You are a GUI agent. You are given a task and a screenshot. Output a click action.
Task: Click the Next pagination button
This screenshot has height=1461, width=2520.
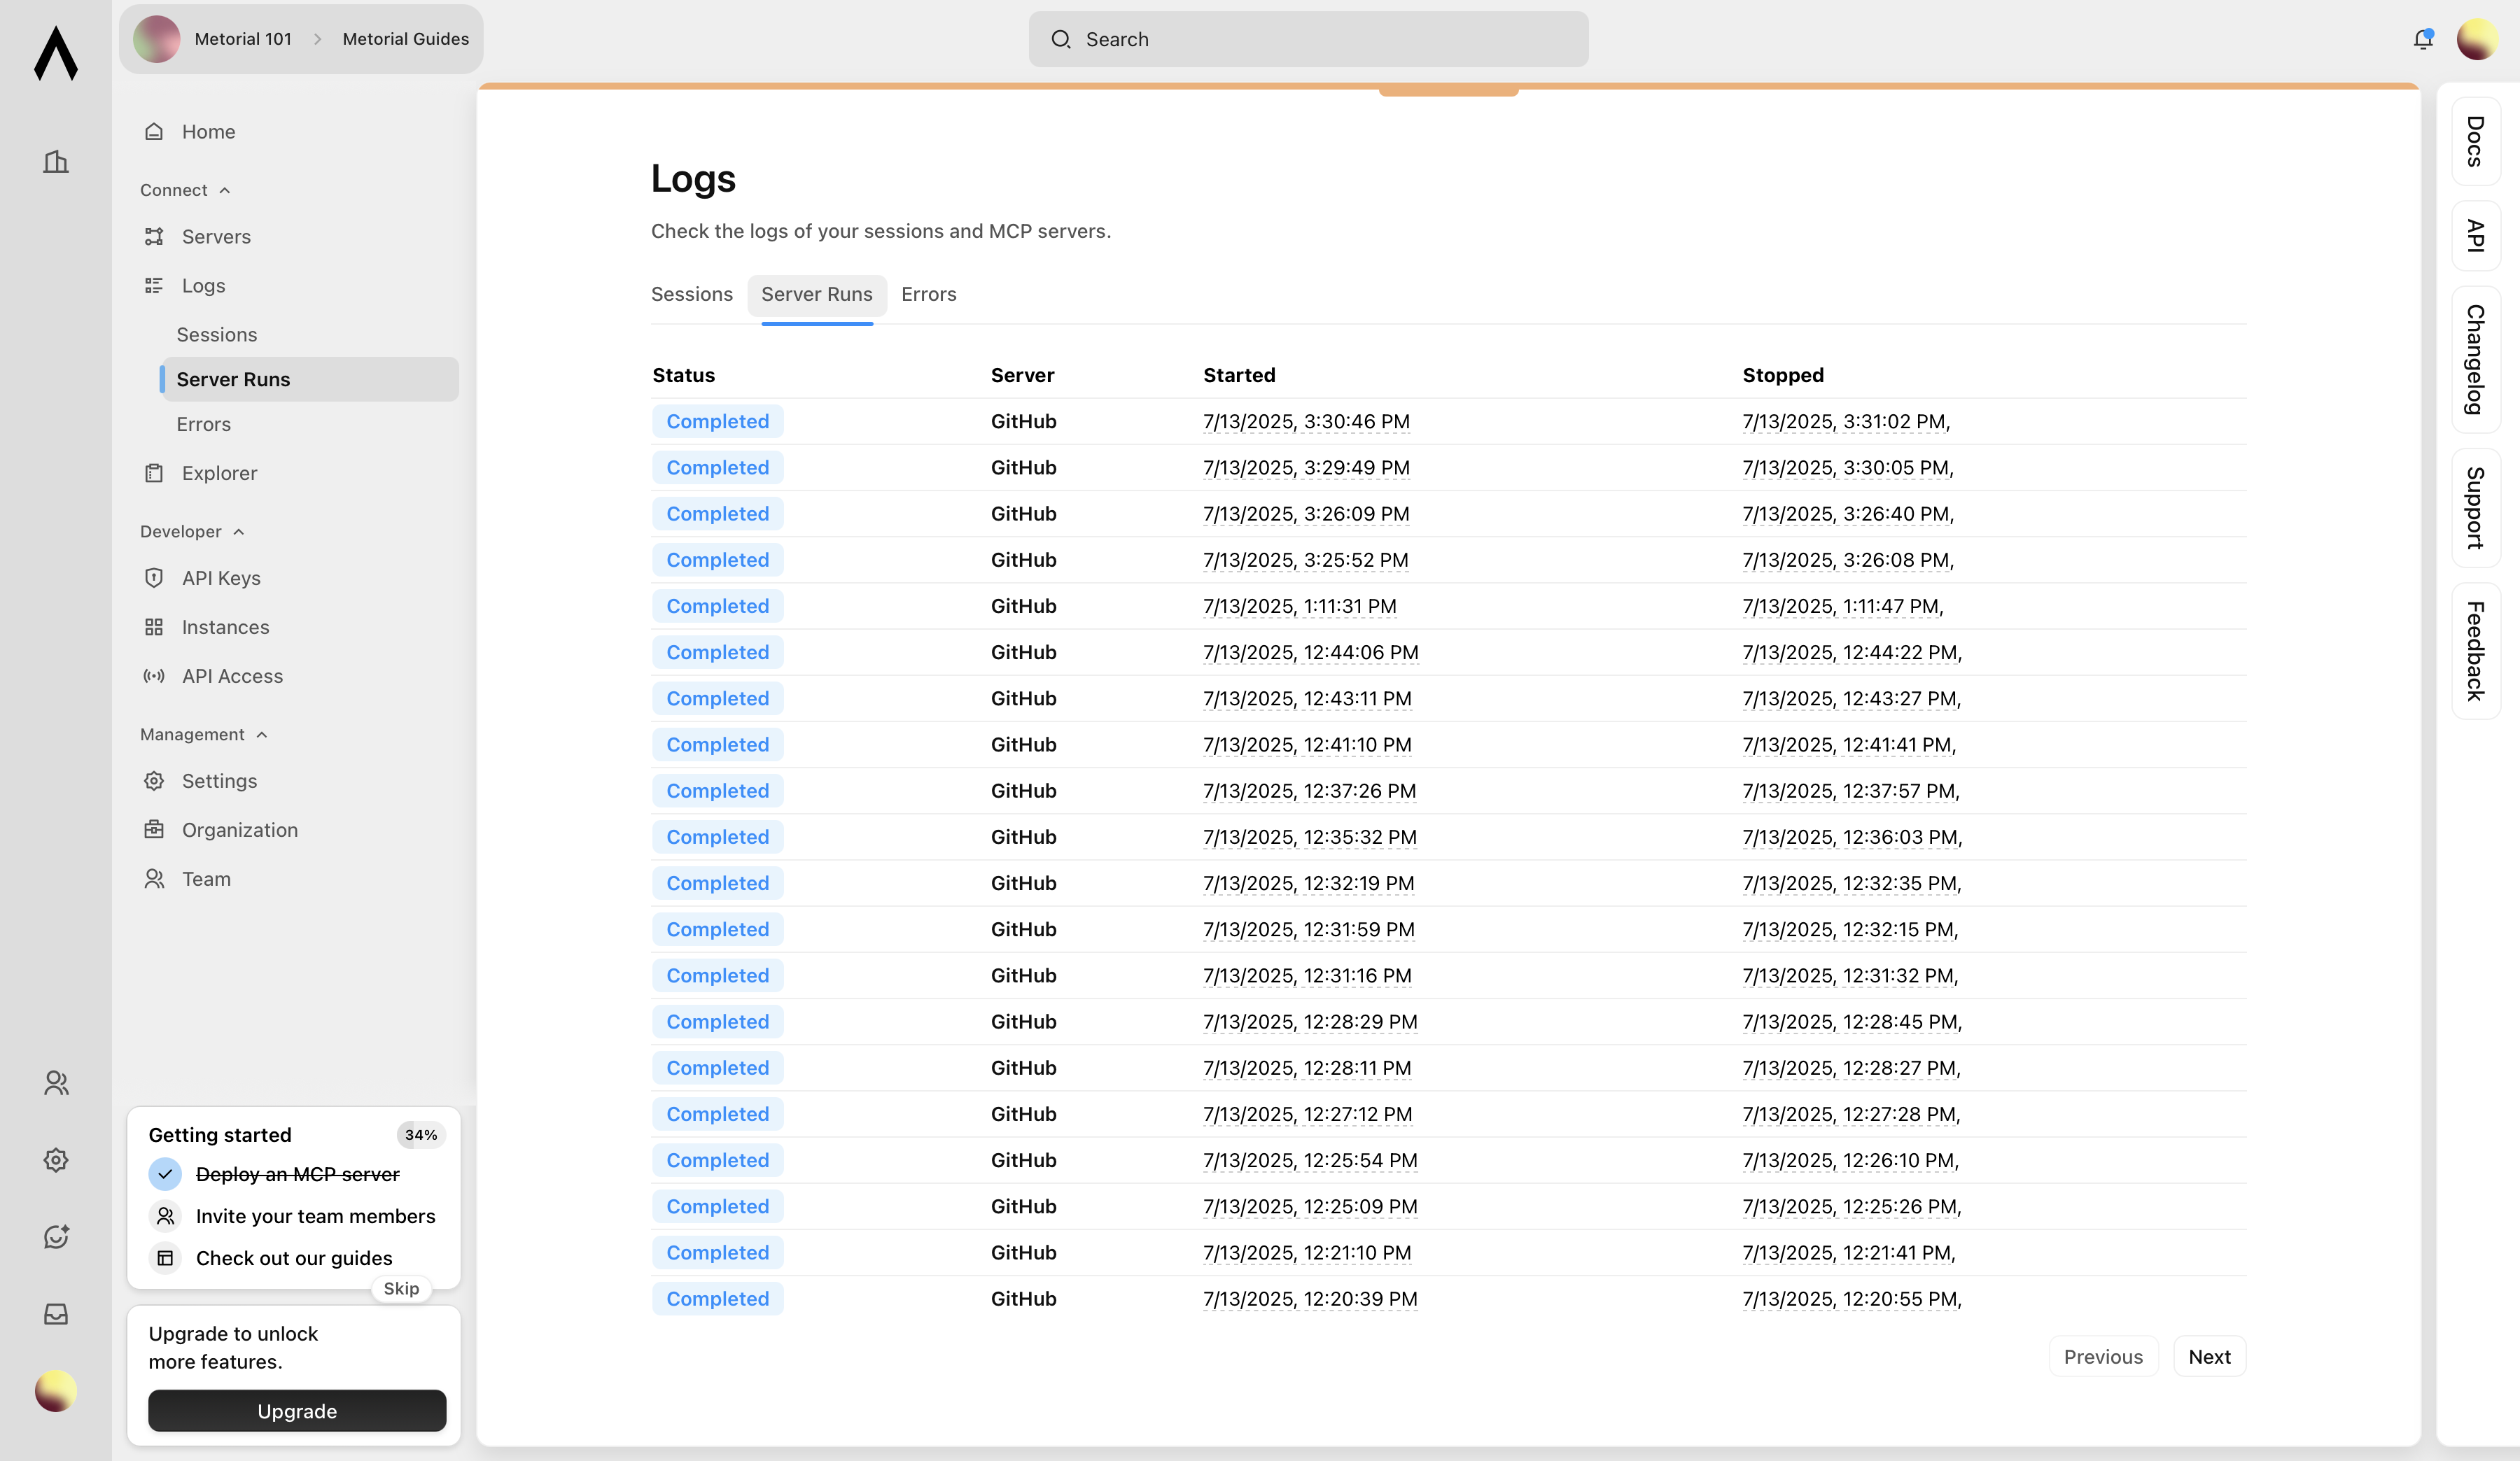[2210, 1356]
